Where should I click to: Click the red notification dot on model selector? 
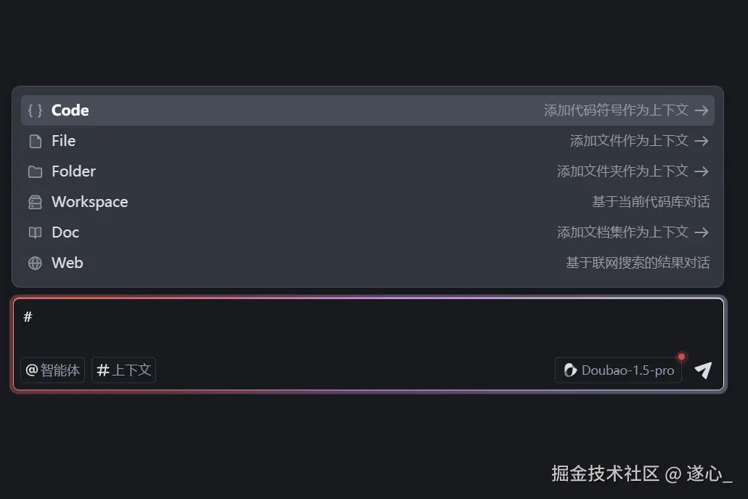[681, 357]
